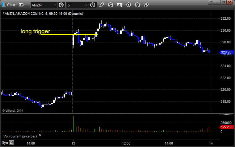Open the symbol settings gear menu

[61, 5]
